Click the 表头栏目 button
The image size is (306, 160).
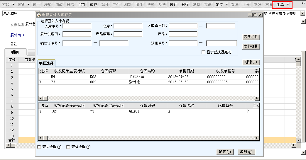point(251,37)
